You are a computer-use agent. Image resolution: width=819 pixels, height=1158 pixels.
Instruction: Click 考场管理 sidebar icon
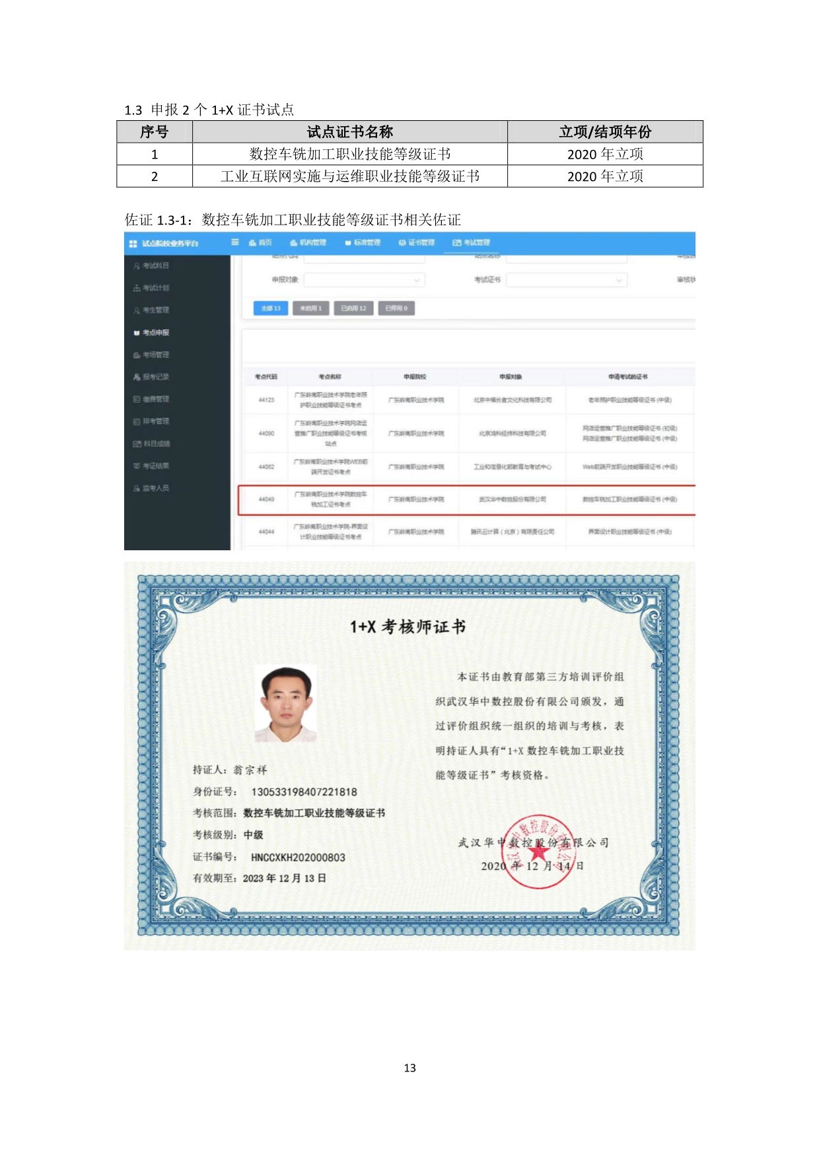pyautogui.click(x=137, y=355)
